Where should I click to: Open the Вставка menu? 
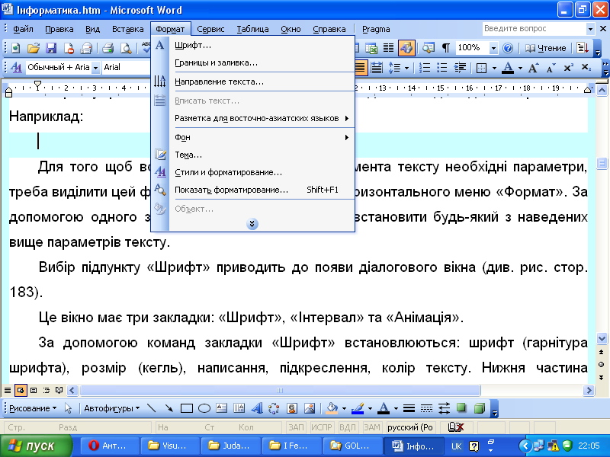[x=127, y=29]
